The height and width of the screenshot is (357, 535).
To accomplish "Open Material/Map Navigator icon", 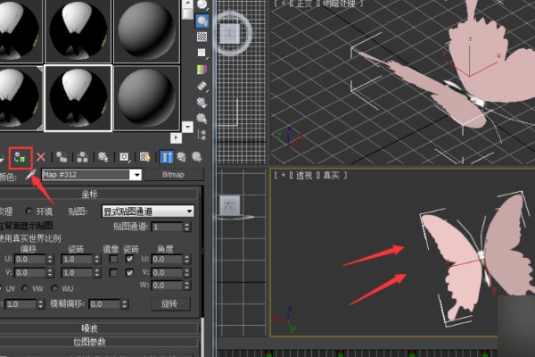I will (x=202, y=135).
